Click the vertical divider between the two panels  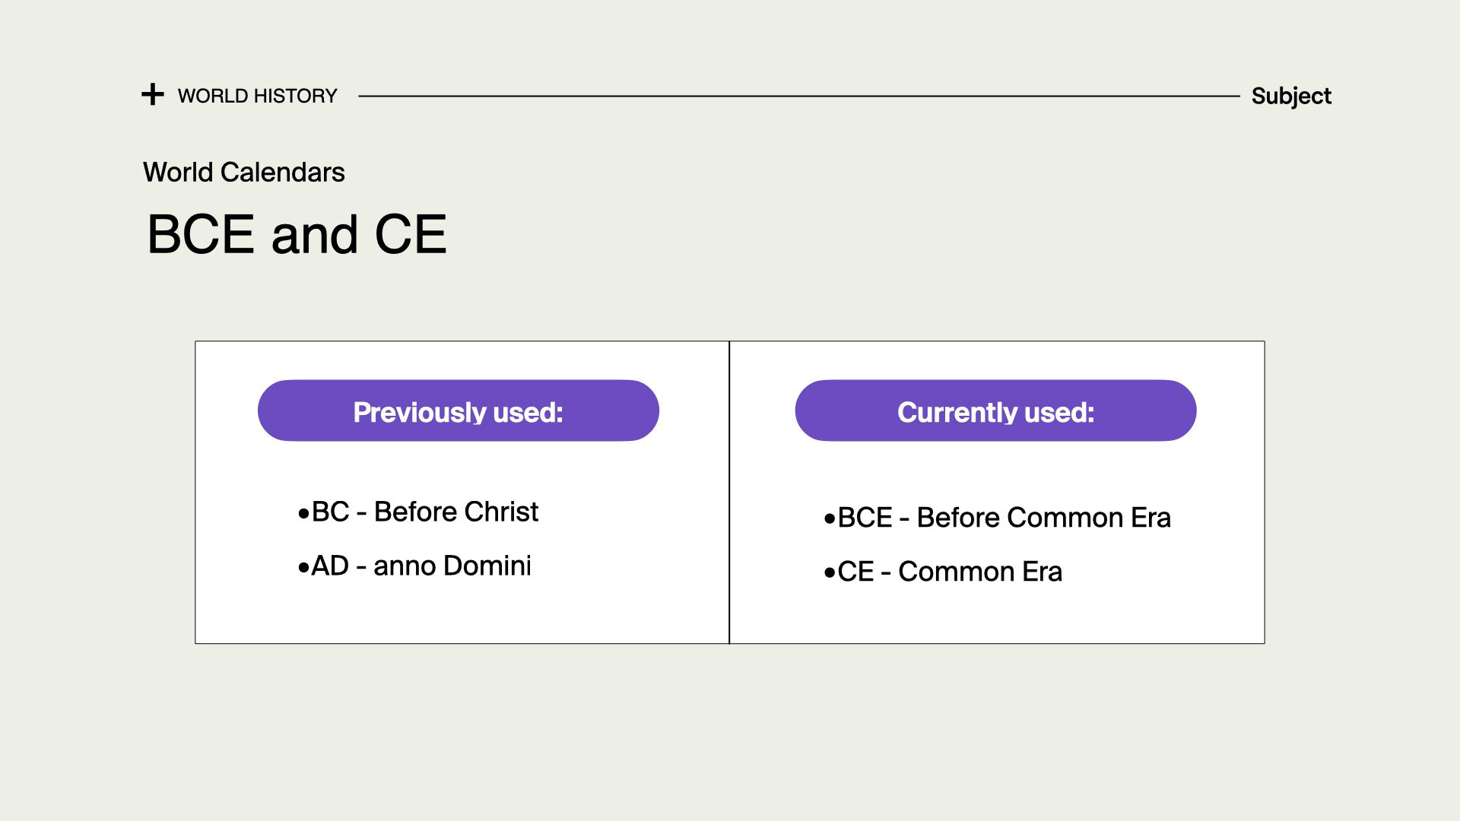[x=729, y=493]
